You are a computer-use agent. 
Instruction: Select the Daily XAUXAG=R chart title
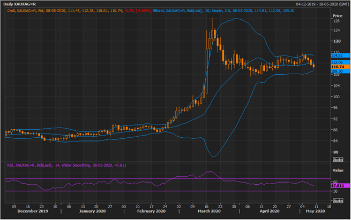pos(19,4)
